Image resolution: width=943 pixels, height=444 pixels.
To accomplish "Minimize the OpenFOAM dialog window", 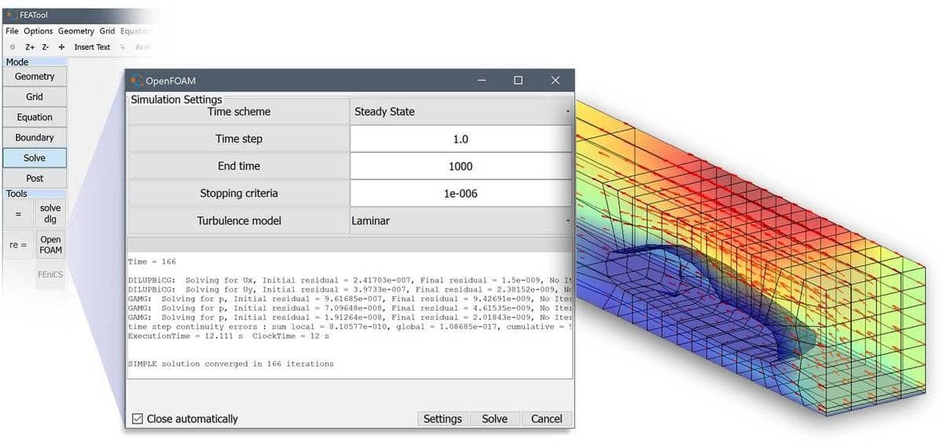I will 480,80.
